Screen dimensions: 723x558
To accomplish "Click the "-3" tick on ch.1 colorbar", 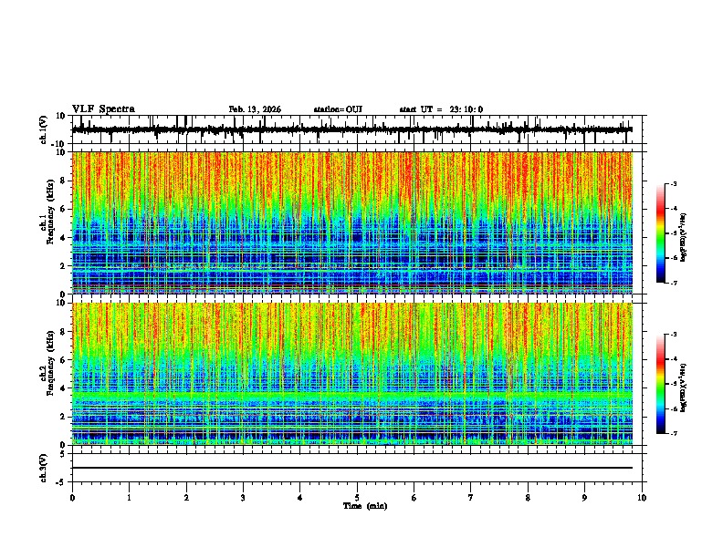I will pos(673,183).
